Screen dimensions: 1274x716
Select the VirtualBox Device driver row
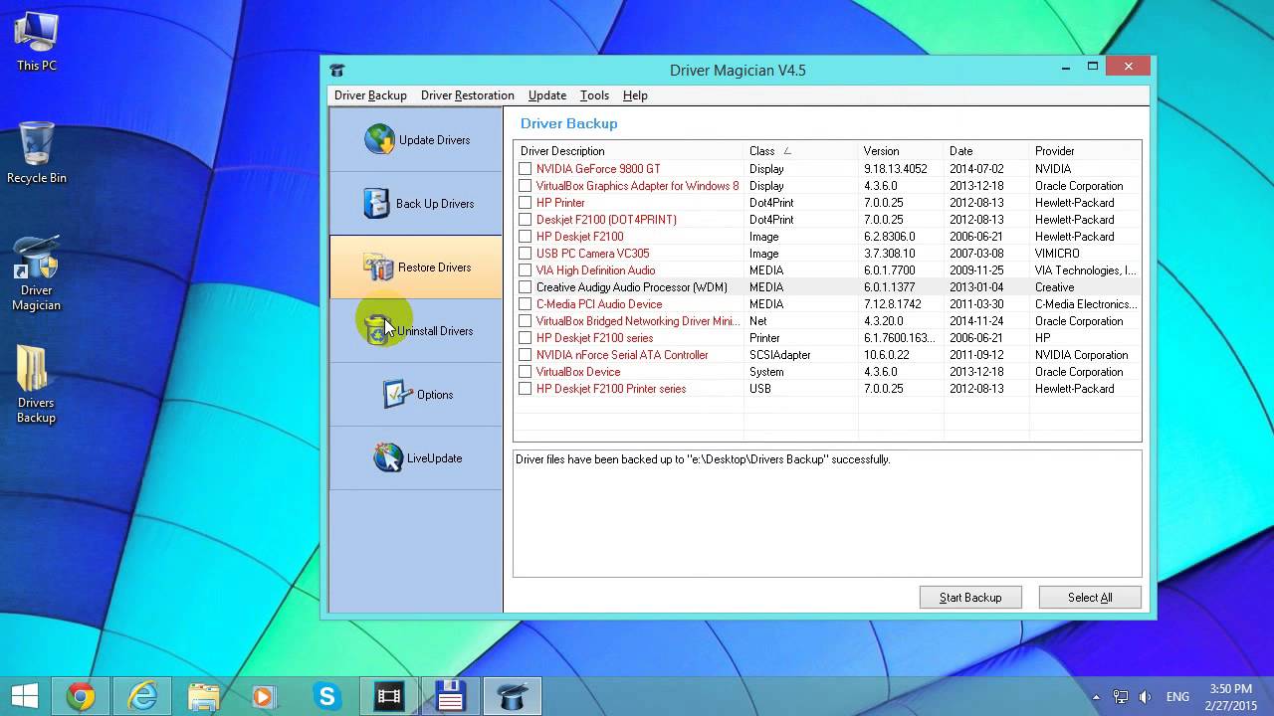click(827, 372)
